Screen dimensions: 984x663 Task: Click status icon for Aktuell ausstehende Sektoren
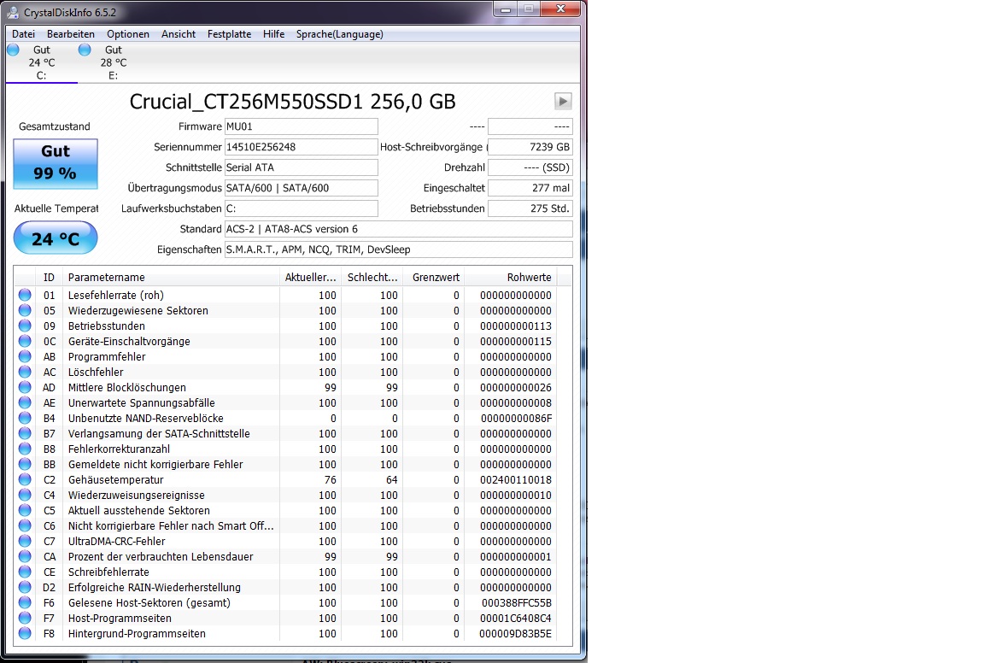coord(25,510)
